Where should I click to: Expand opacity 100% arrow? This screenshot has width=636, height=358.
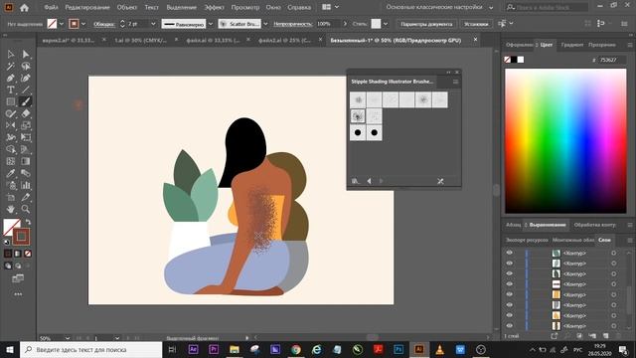pyautogui.click(x=345, y=24)
